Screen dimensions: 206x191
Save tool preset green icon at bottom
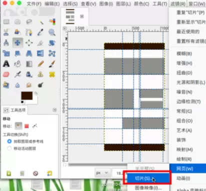(9, 174)
